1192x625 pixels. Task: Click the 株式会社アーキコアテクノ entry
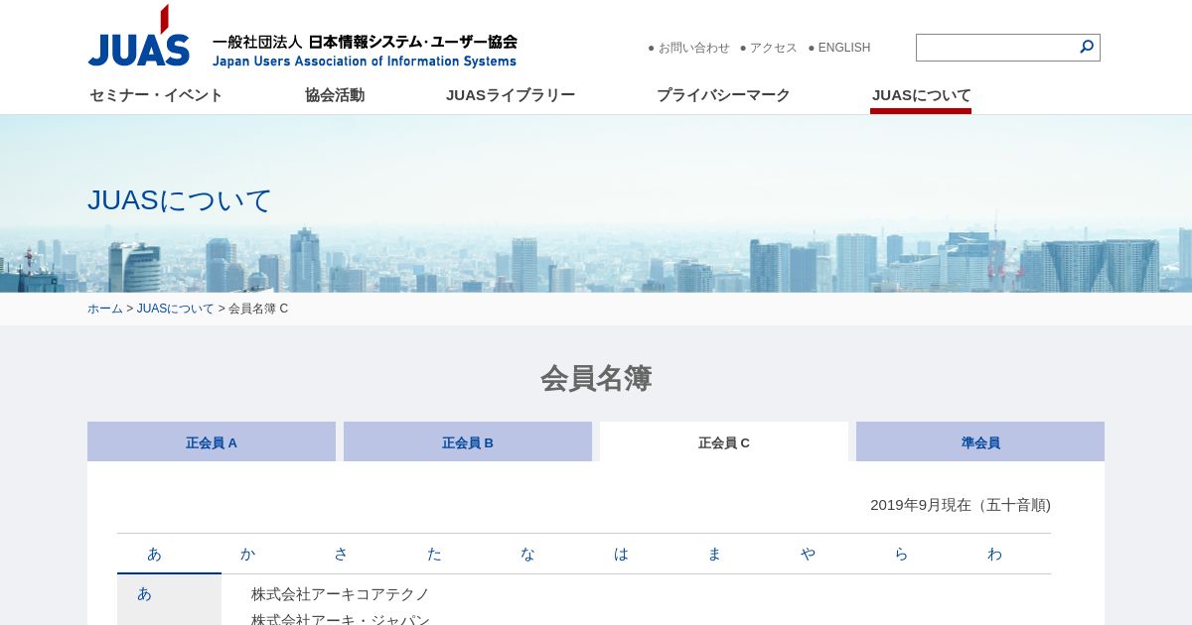[x=341, y=593]
